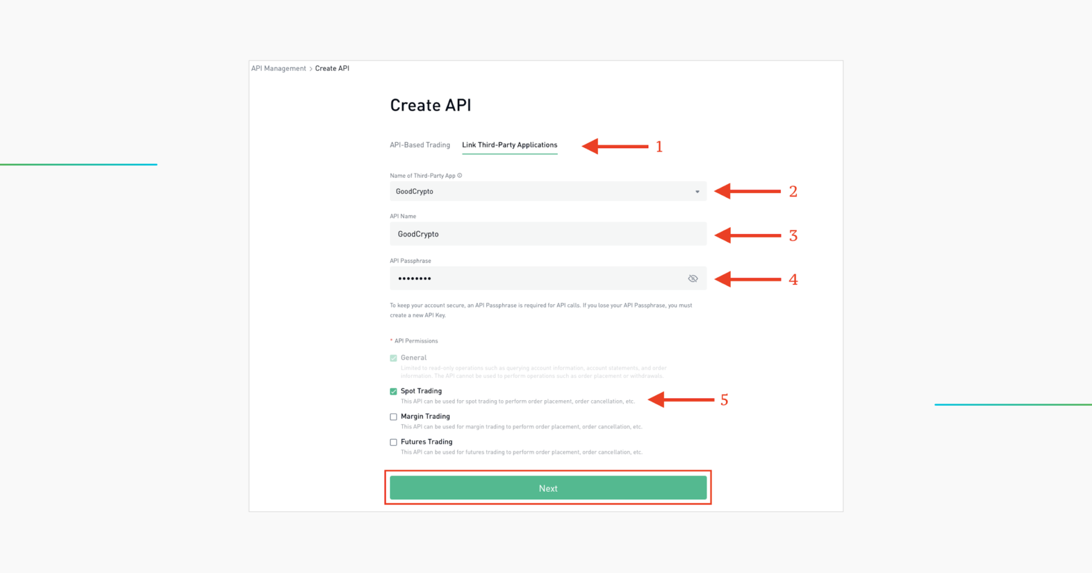Image resolution: width=1092 pixels, height=573 pixels.
Task: Enable the Margin Trading permission
Action: pos(393,417)
